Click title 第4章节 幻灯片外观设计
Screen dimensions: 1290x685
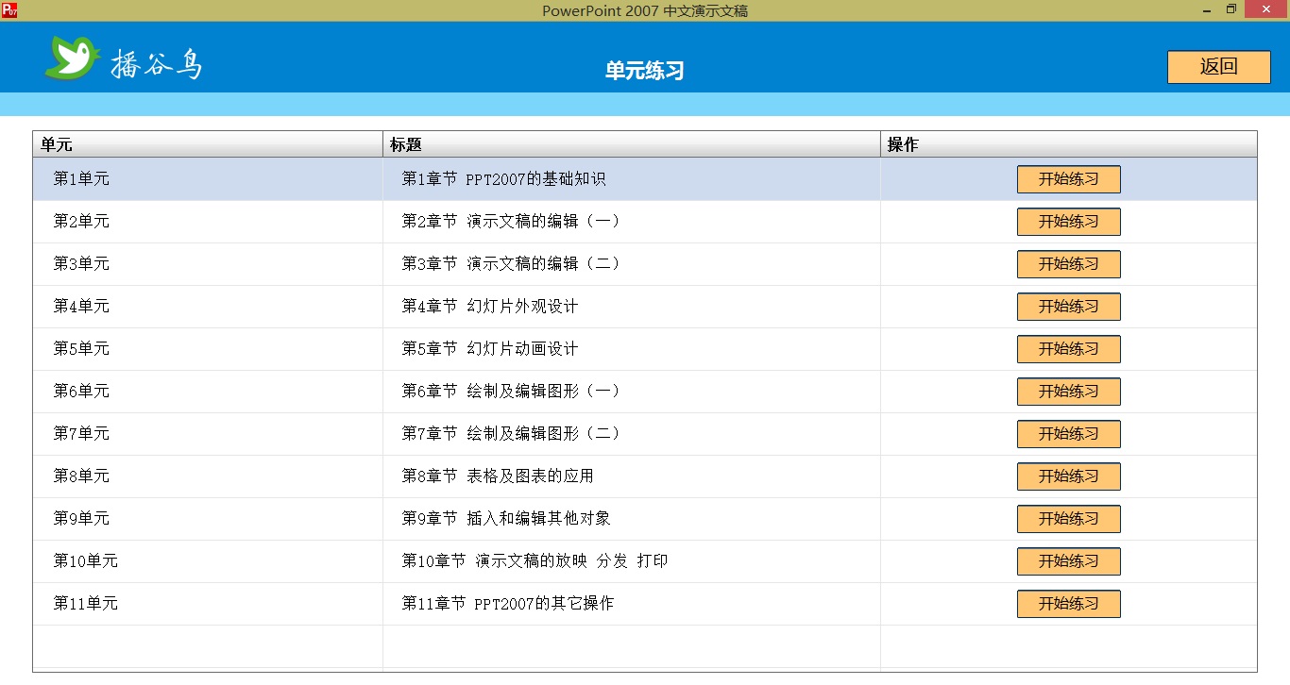[489, 306]
